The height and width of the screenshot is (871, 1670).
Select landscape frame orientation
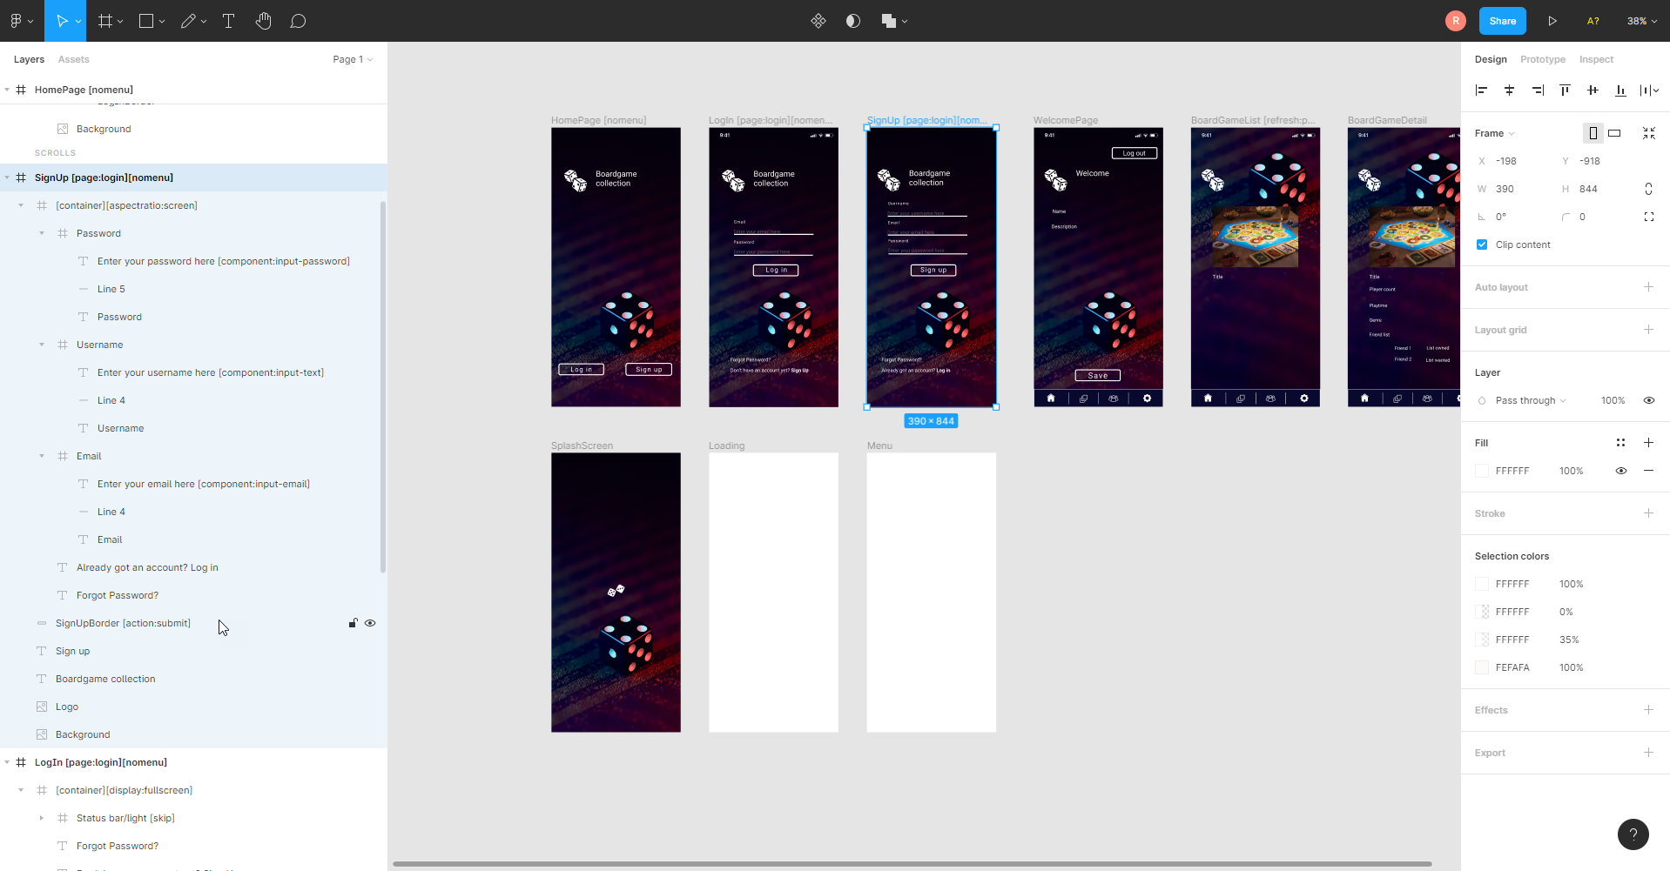(1614, 133)
